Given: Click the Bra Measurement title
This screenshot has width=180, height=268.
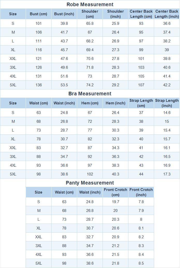Looking at the screenshot, I should [x=90, y=94].
